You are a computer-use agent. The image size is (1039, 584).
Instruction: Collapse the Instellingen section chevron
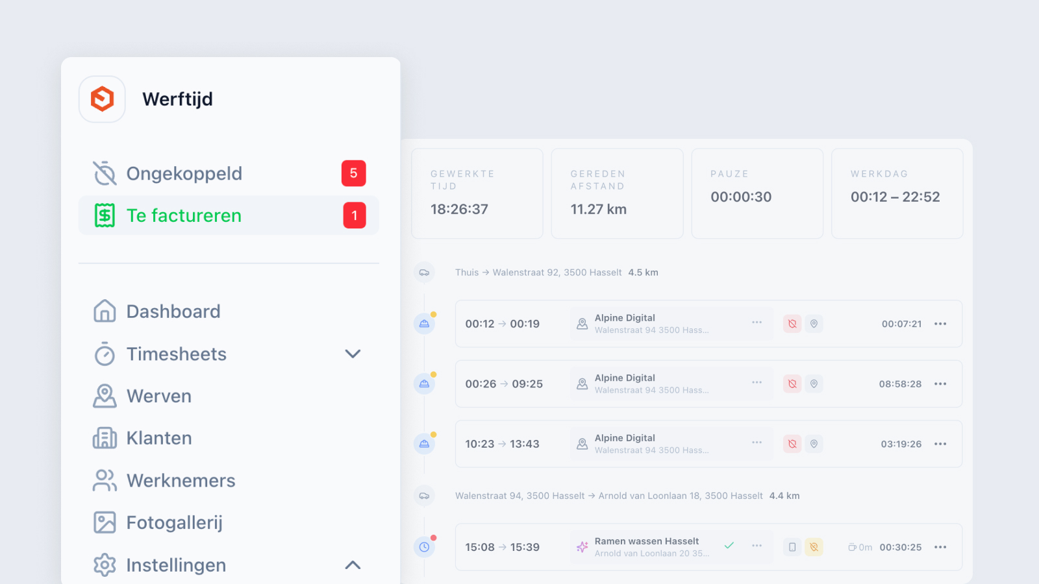pyautogui.click(x=353, y=565)
